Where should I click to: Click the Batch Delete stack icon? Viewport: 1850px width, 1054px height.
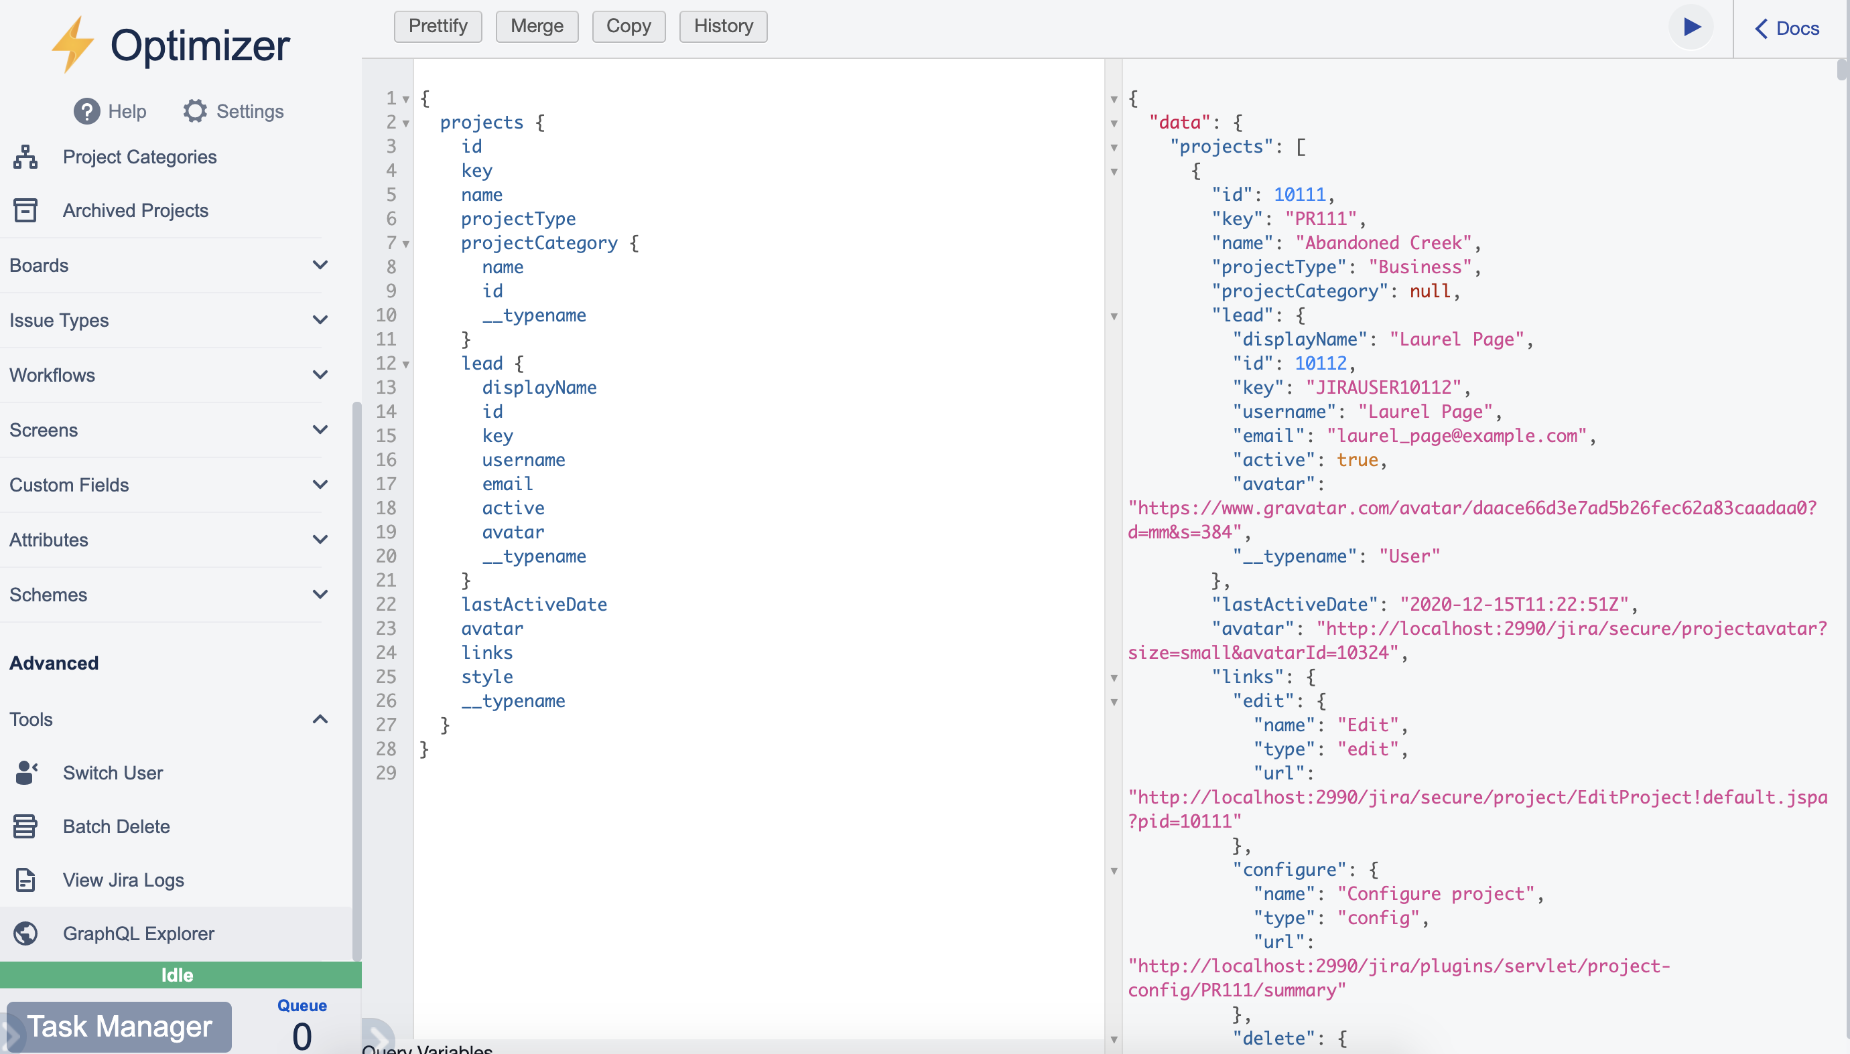25,827
